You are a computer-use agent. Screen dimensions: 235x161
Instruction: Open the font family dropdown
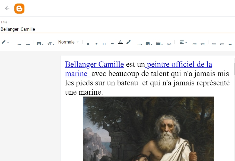pyautogui.click(x=40, y=44)
